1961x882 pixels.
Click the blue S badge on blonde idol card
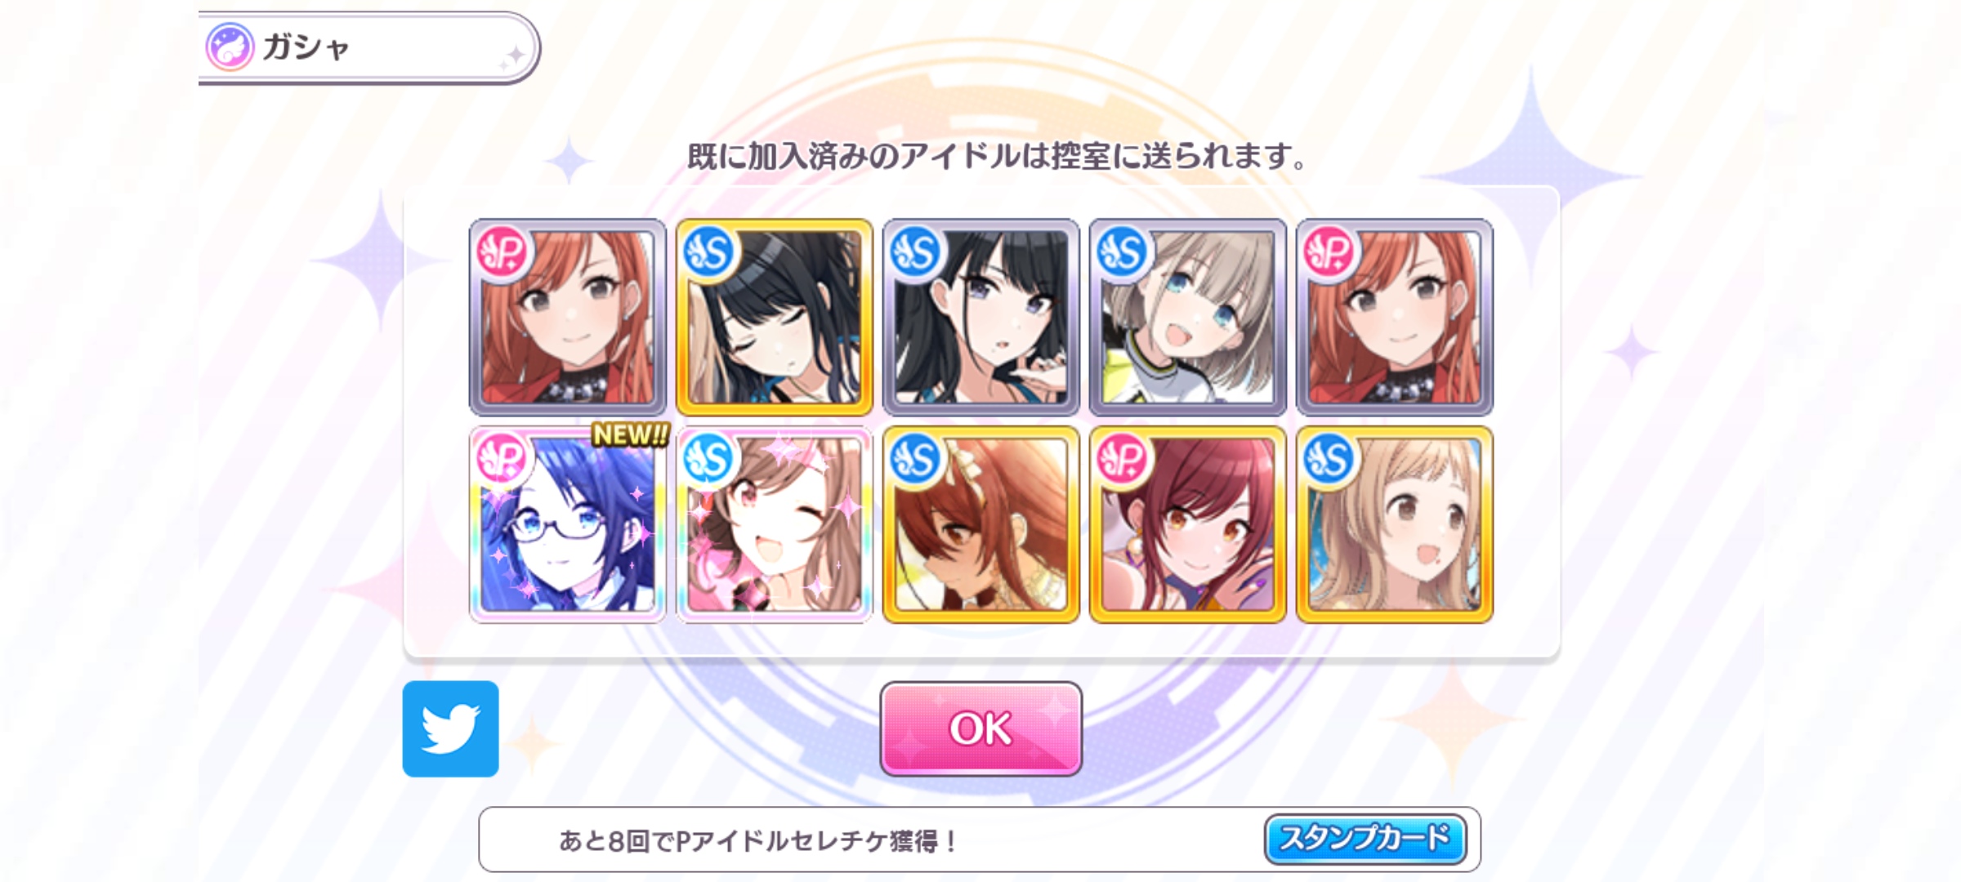point(1329,458)
